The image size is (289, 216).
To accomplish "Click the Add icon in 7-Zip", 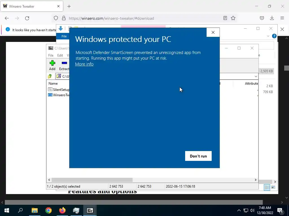I will [52, 65].
